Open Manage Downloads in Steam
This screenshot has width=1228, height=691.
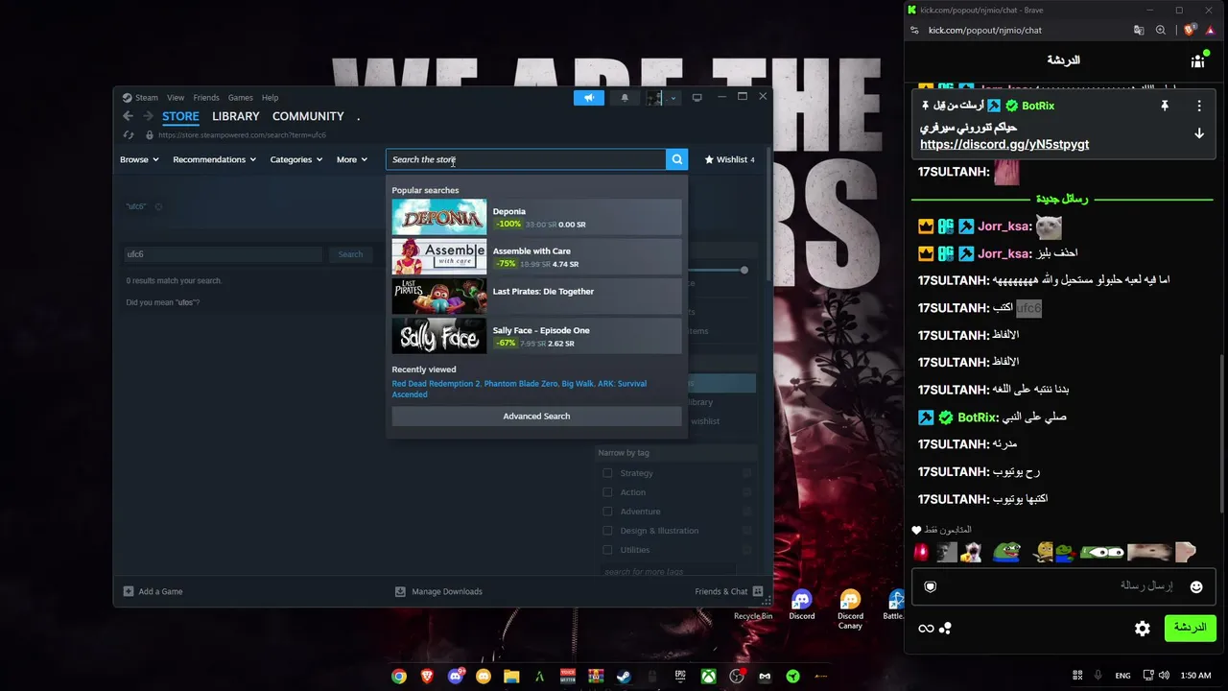440,591
